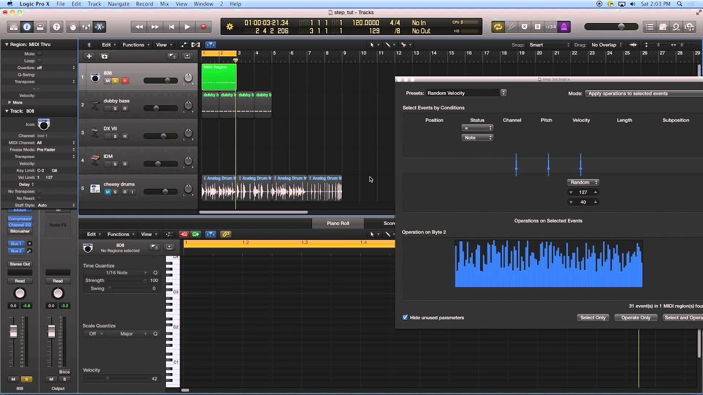Add a new track with plus button
Screen dimensions: 703x395
point(89,56)
